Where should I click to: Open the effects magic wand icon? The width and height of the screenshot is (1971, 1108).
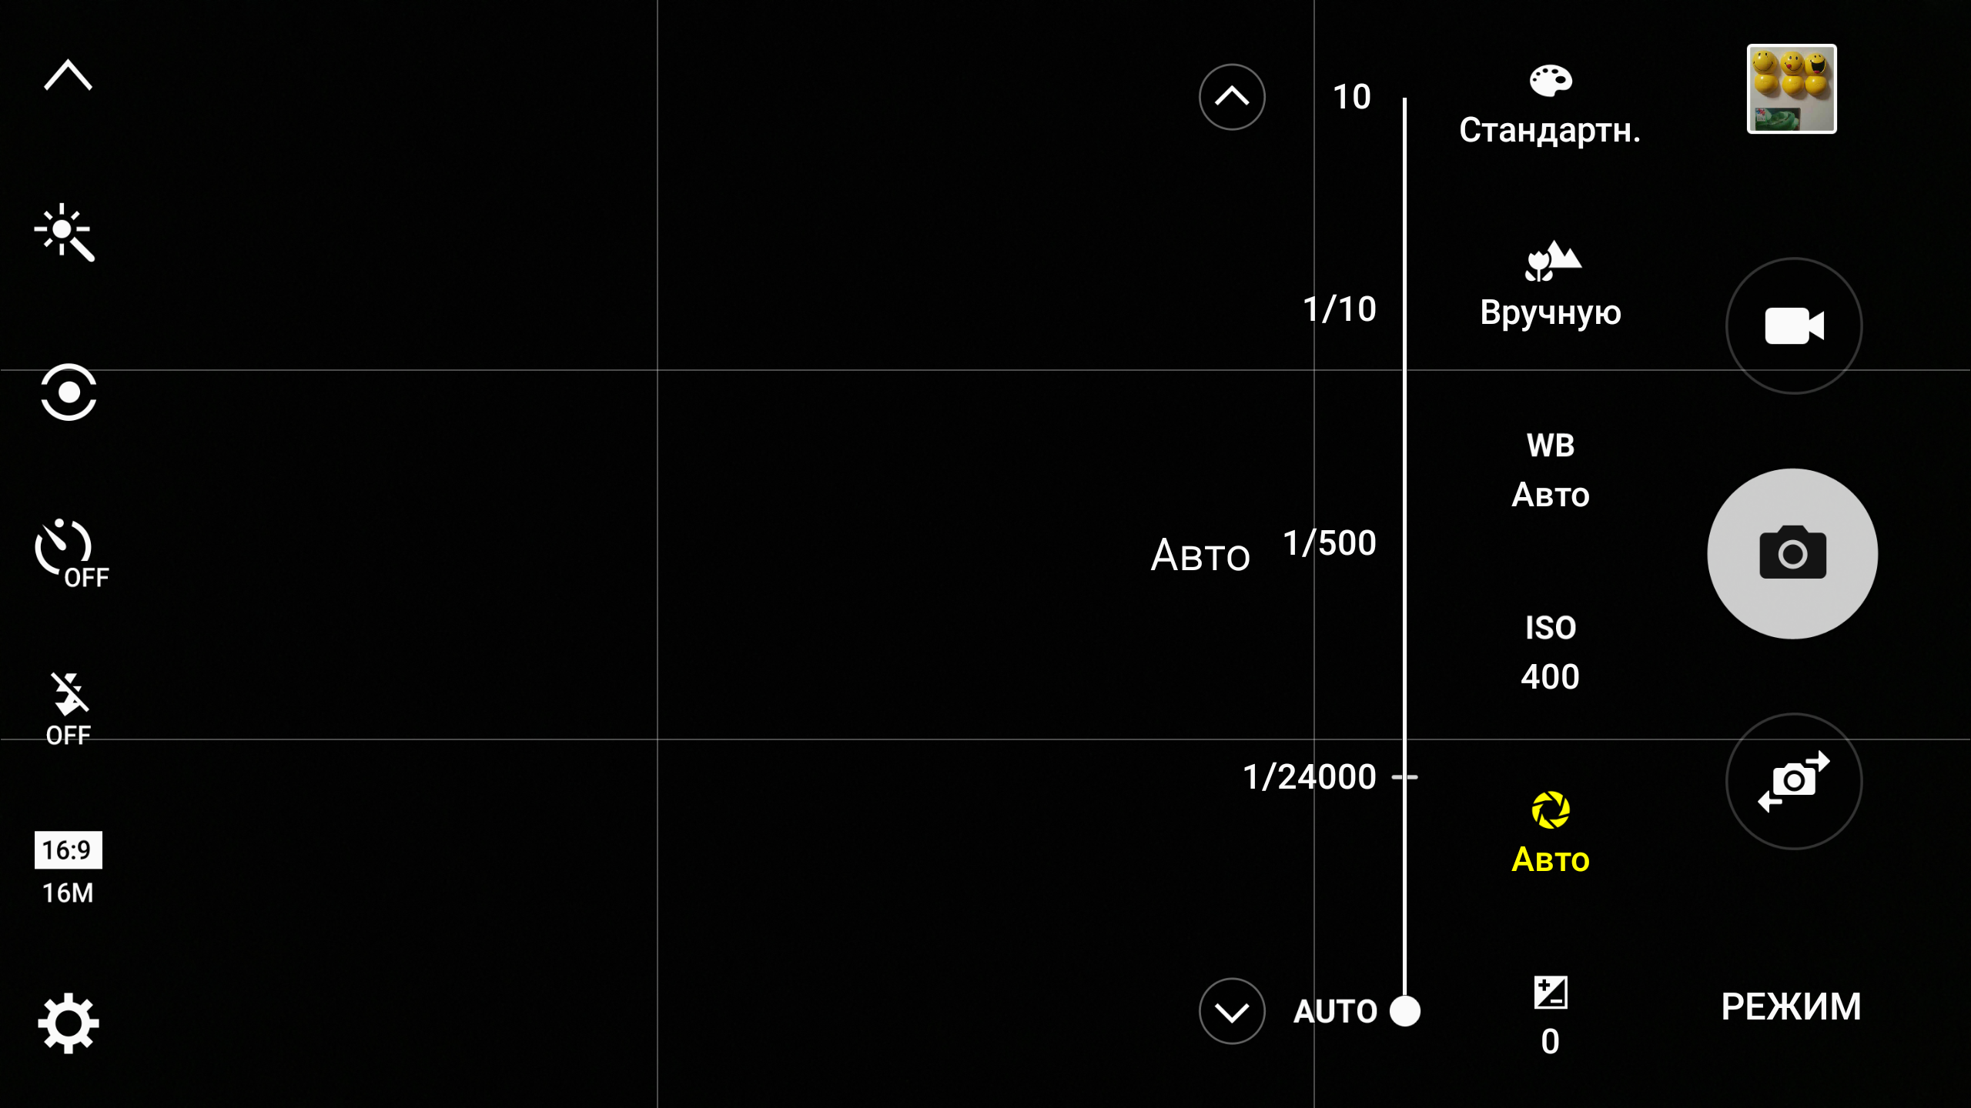pos(65,232)
